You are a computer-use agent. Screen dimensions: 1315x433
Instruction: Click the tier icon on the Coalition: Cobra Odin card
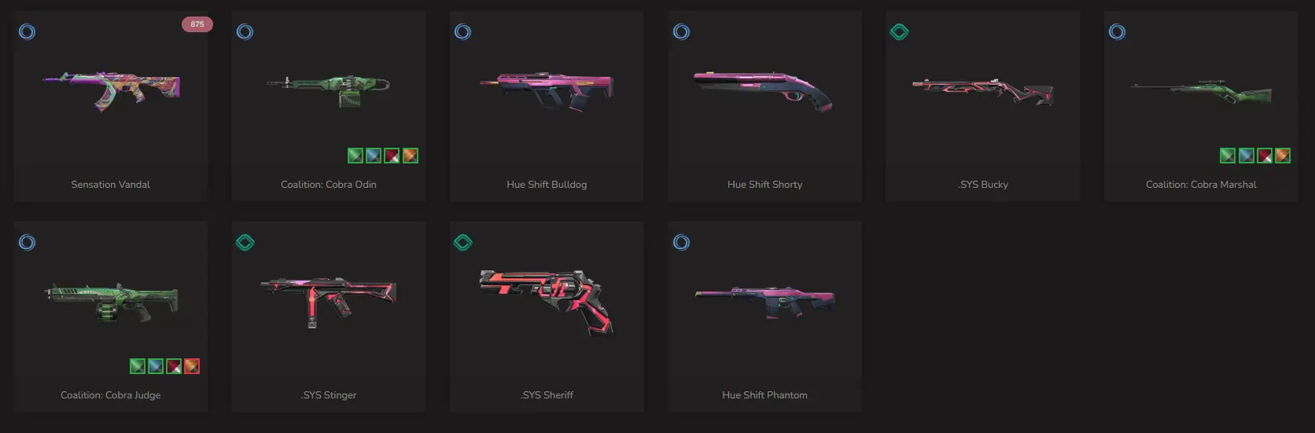click(245, 32)
